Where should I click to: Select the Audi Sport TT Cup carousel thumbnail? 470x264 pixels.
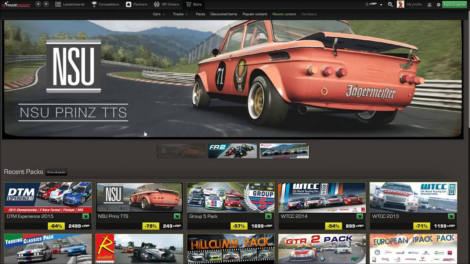(284, 151)
